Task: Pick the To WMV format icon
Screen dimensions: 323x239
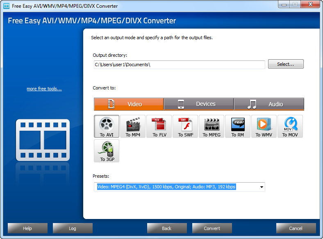Action: point(264,126)
